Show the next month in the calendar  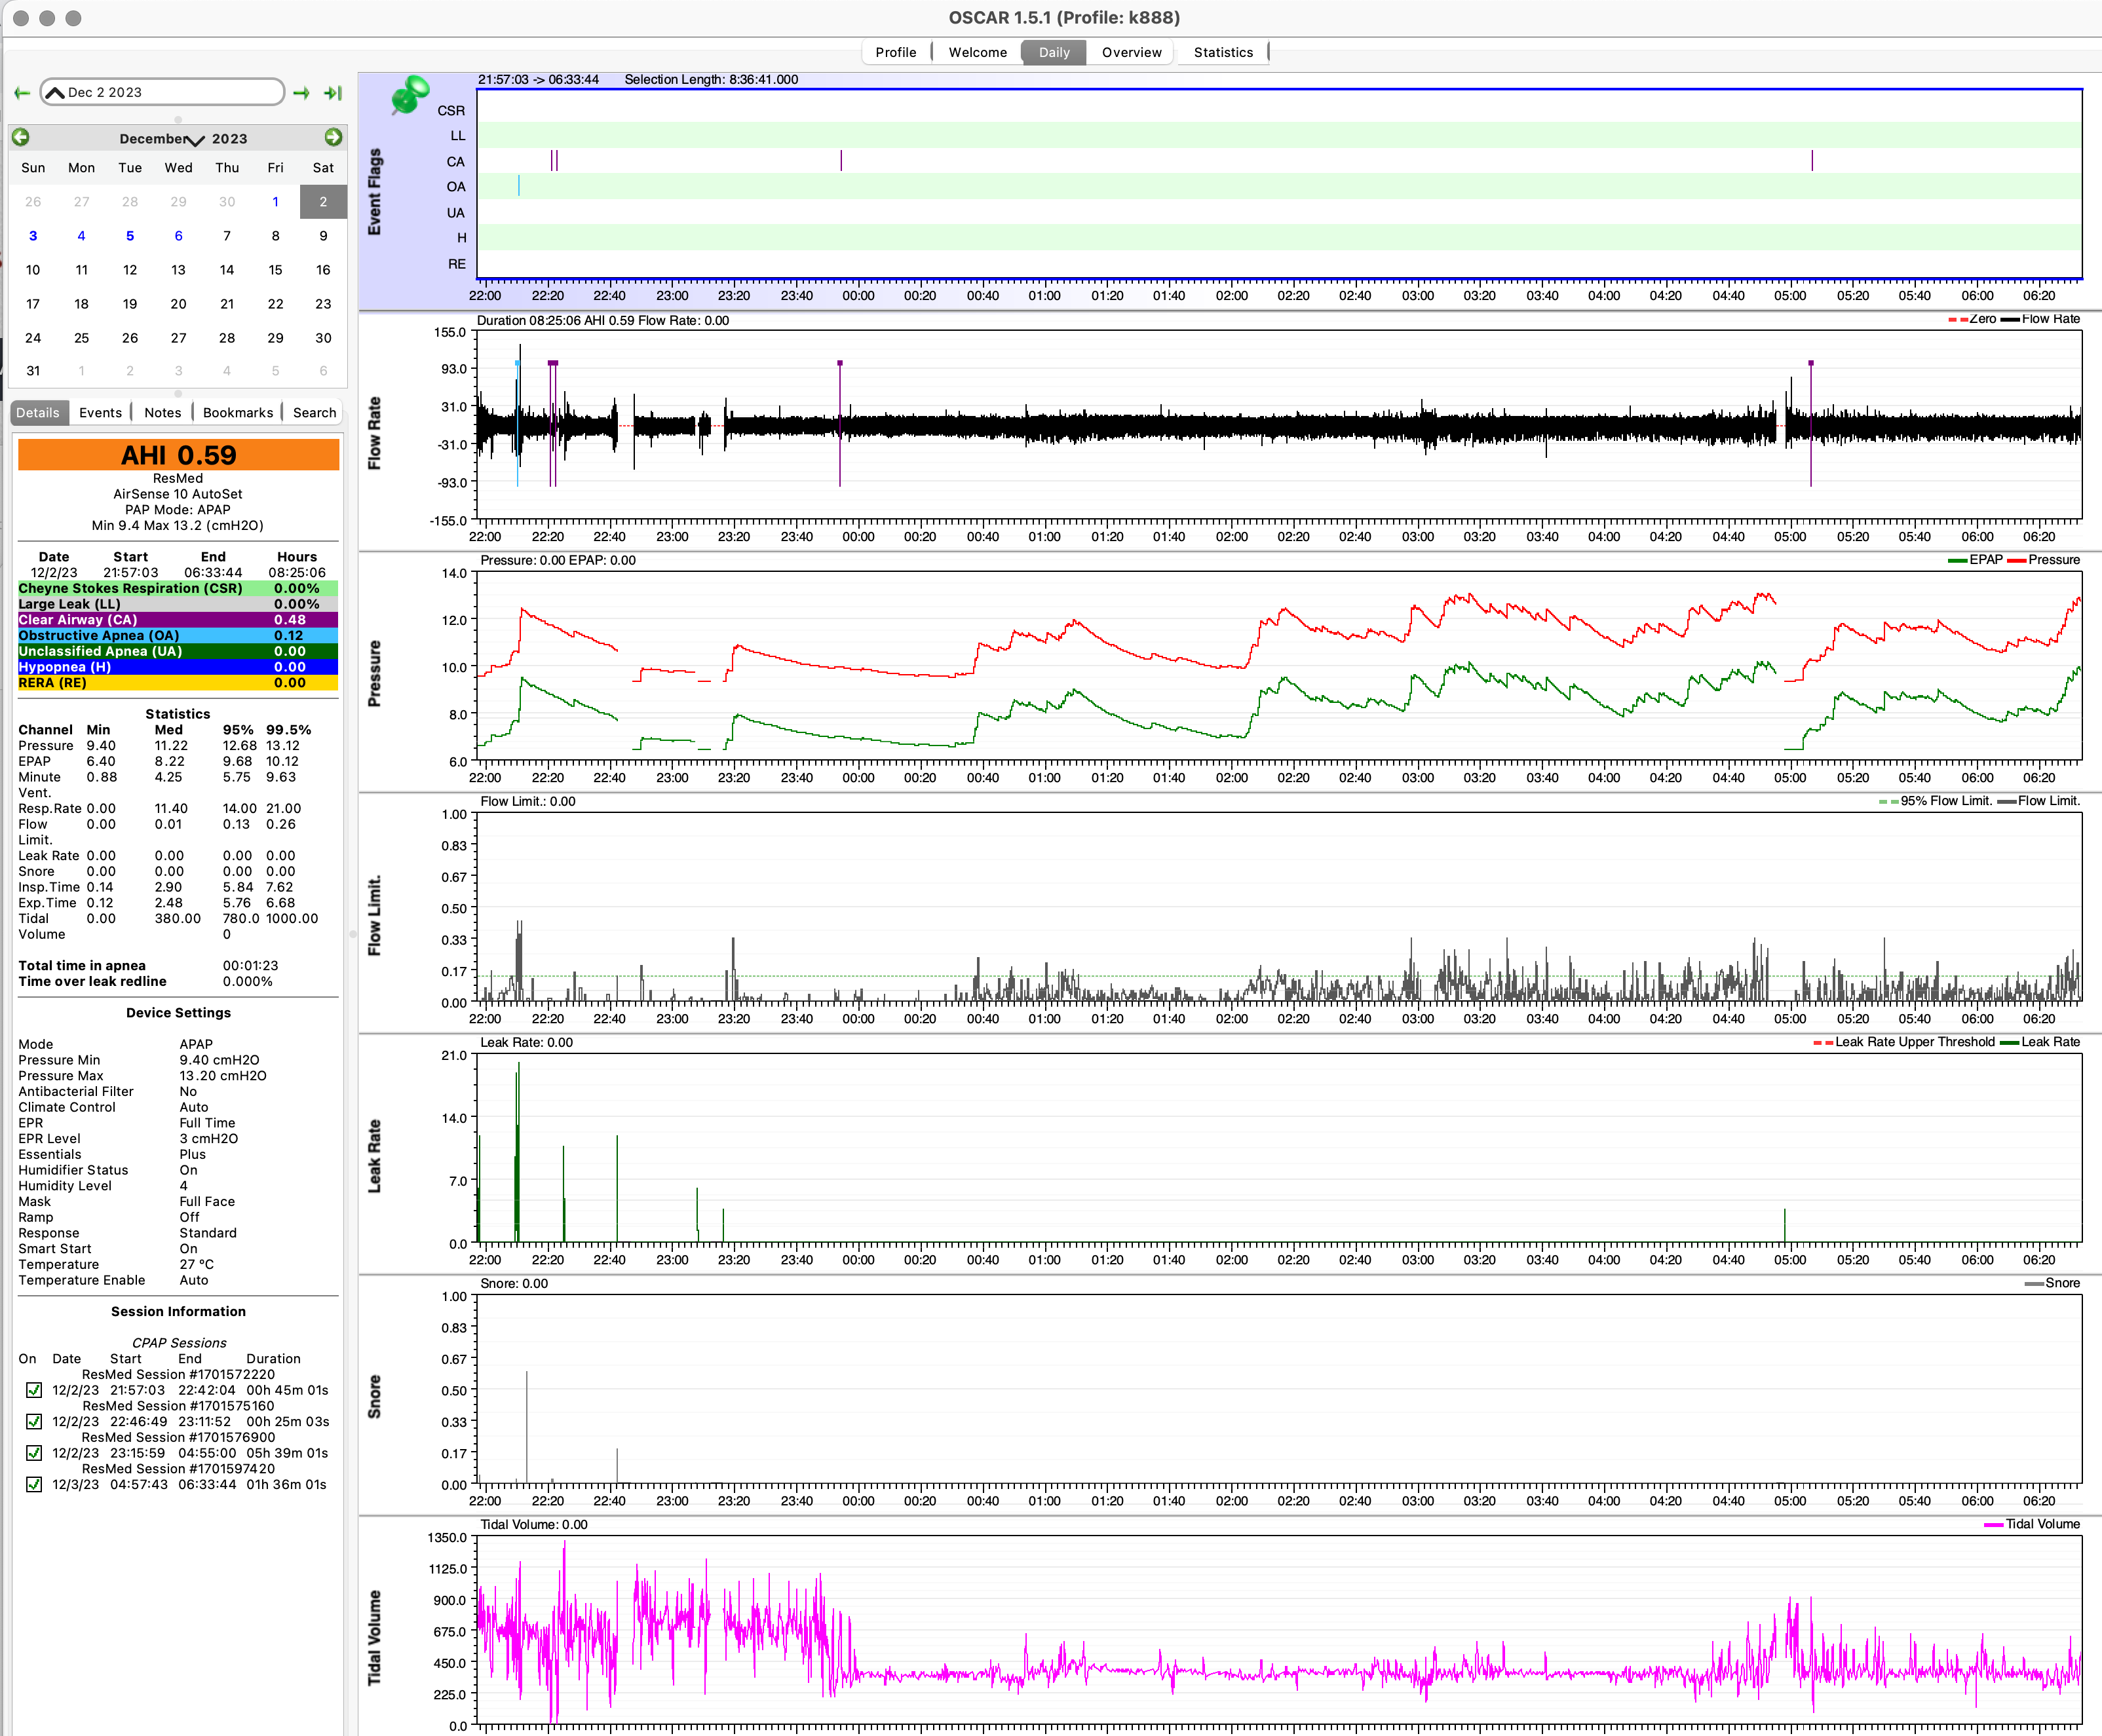(x=334, y=138)
